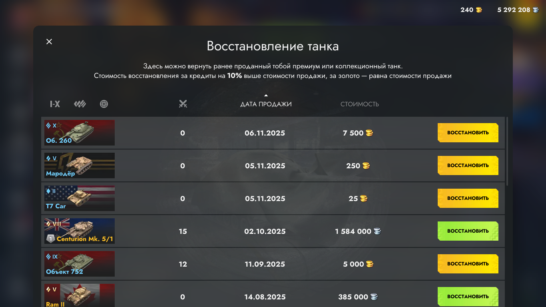The height and width of the screenshot is (307, 546).
Task: Click the gold coins icon in top balance
Action: [x=478, y=10]
